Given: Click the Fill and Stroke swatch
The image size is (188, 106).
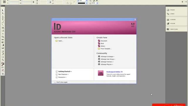Looking at the screenshot, I should click(x=3, y=64).
